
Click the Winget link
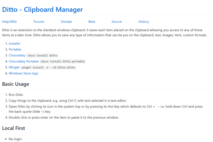pyautogui.click(x=14, y=67)
